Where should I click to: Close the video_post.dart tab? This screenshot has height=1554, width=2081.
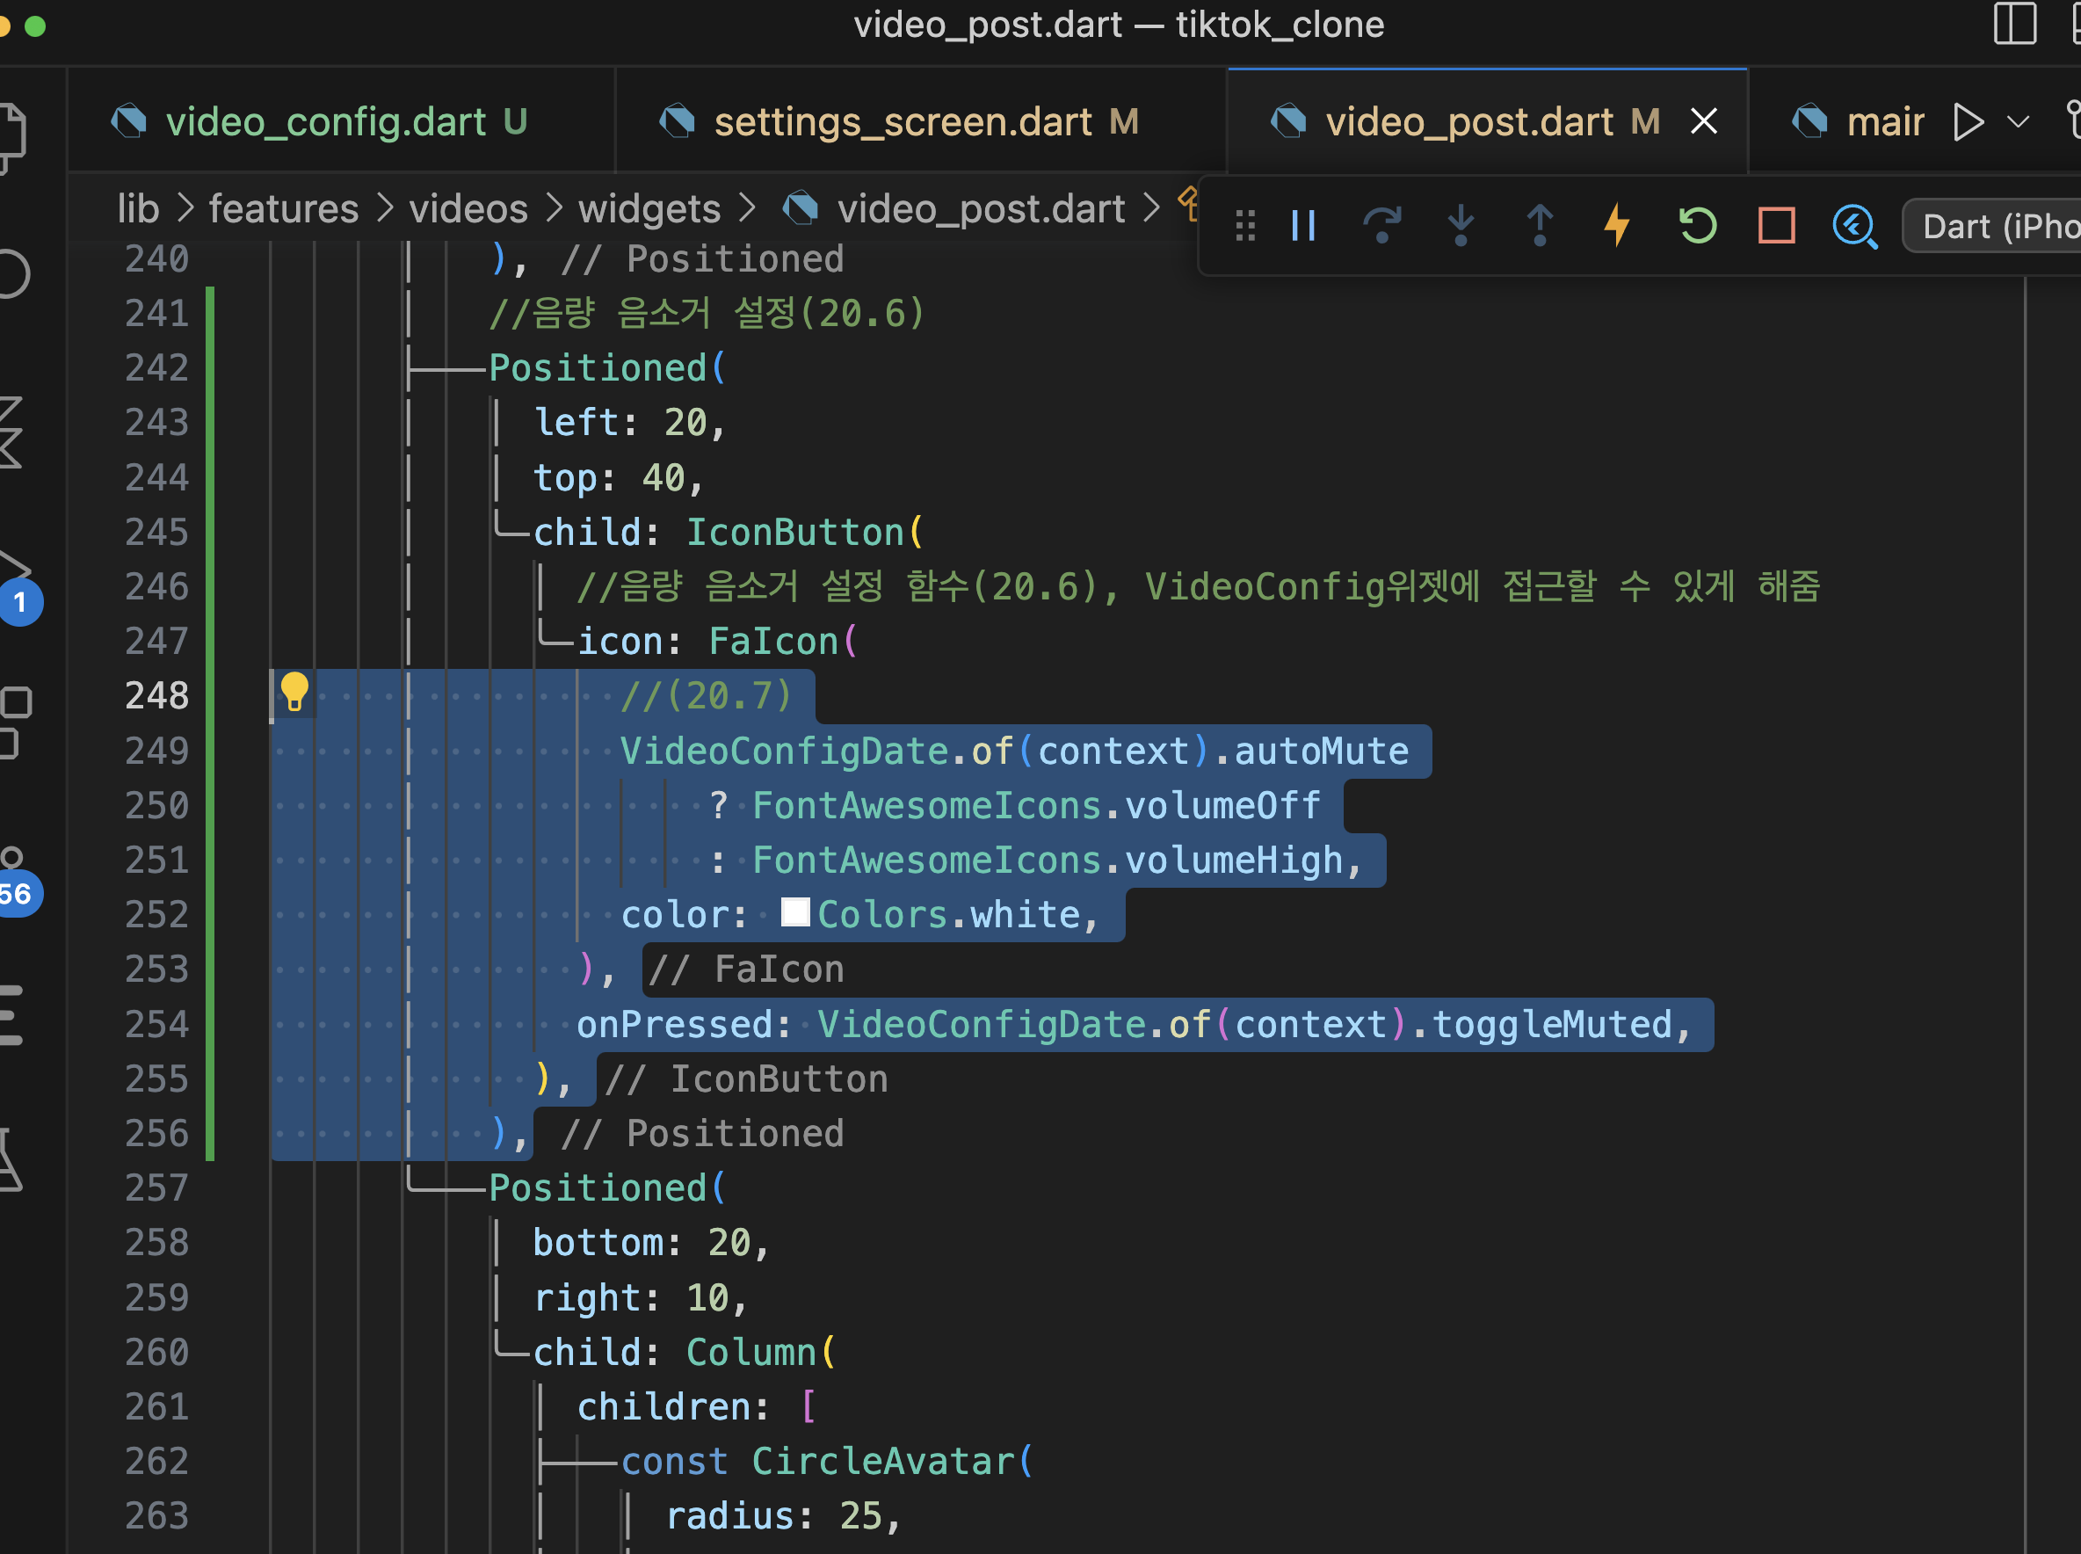(1704, 121)
